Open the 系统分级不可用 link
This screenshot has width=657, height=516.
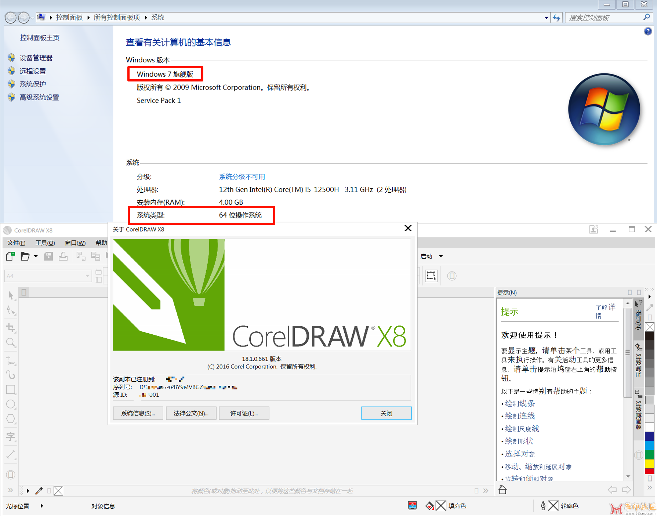pos(242,177)
